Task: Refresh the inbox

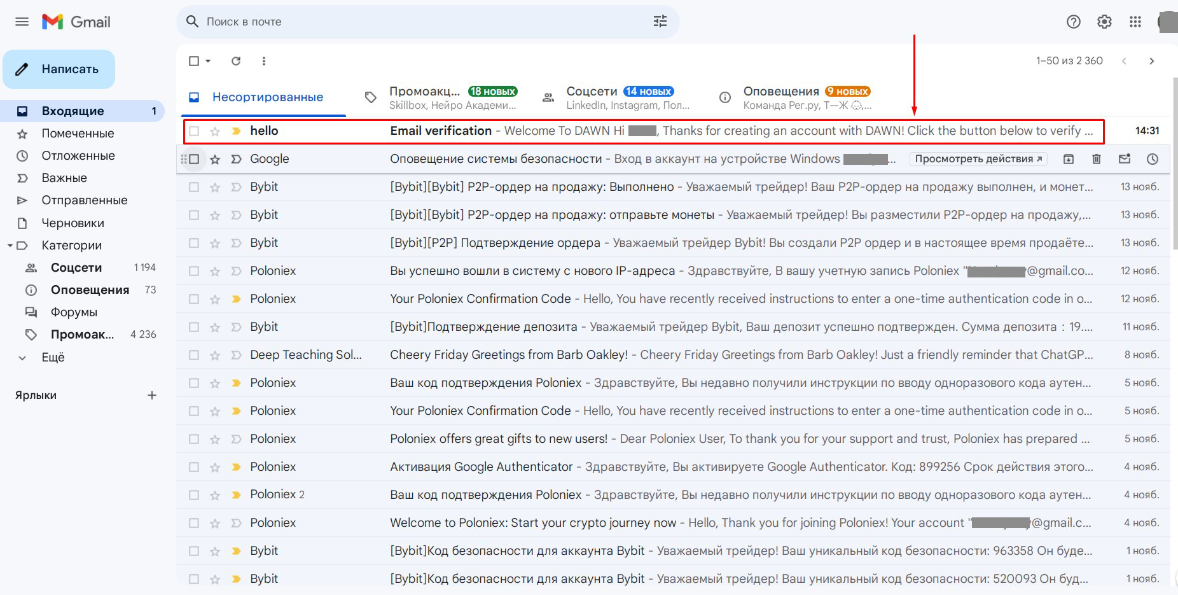Action: click(236, 61)
